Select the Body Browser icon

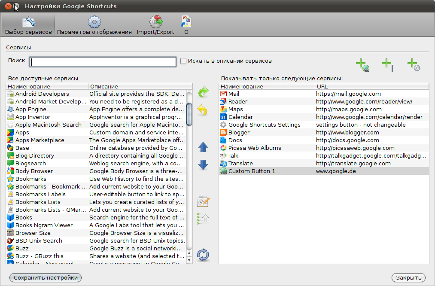(10, 171)
